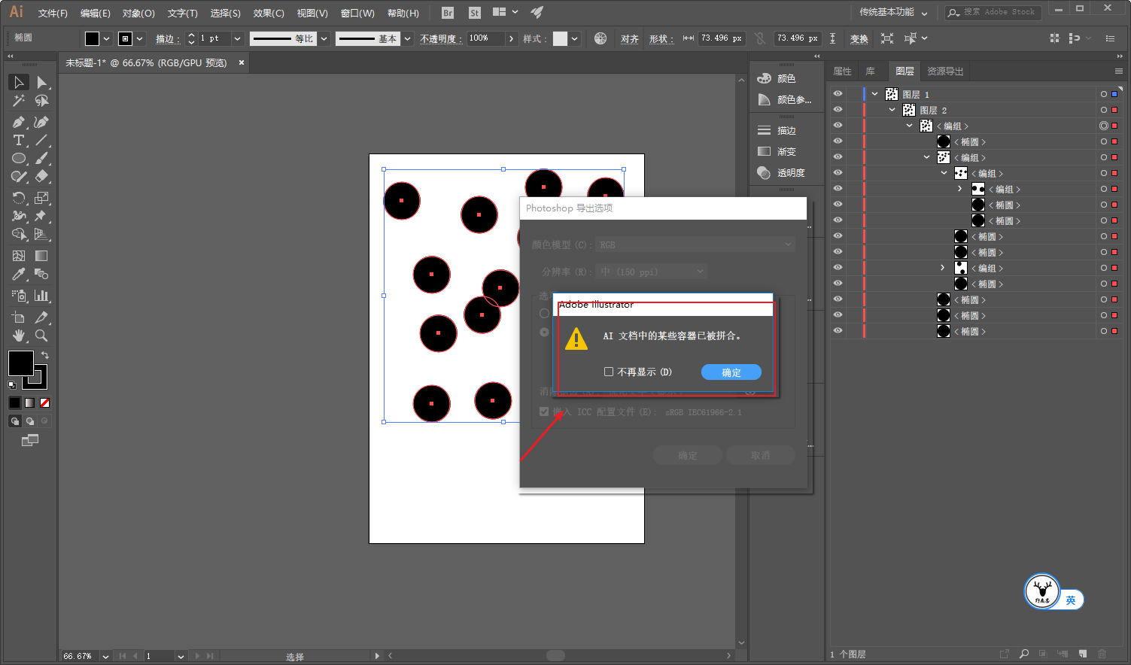Select the Gradient tool in toolbox
The image size is (1131, 665).
pyautogui.click(x=42, y=256)
